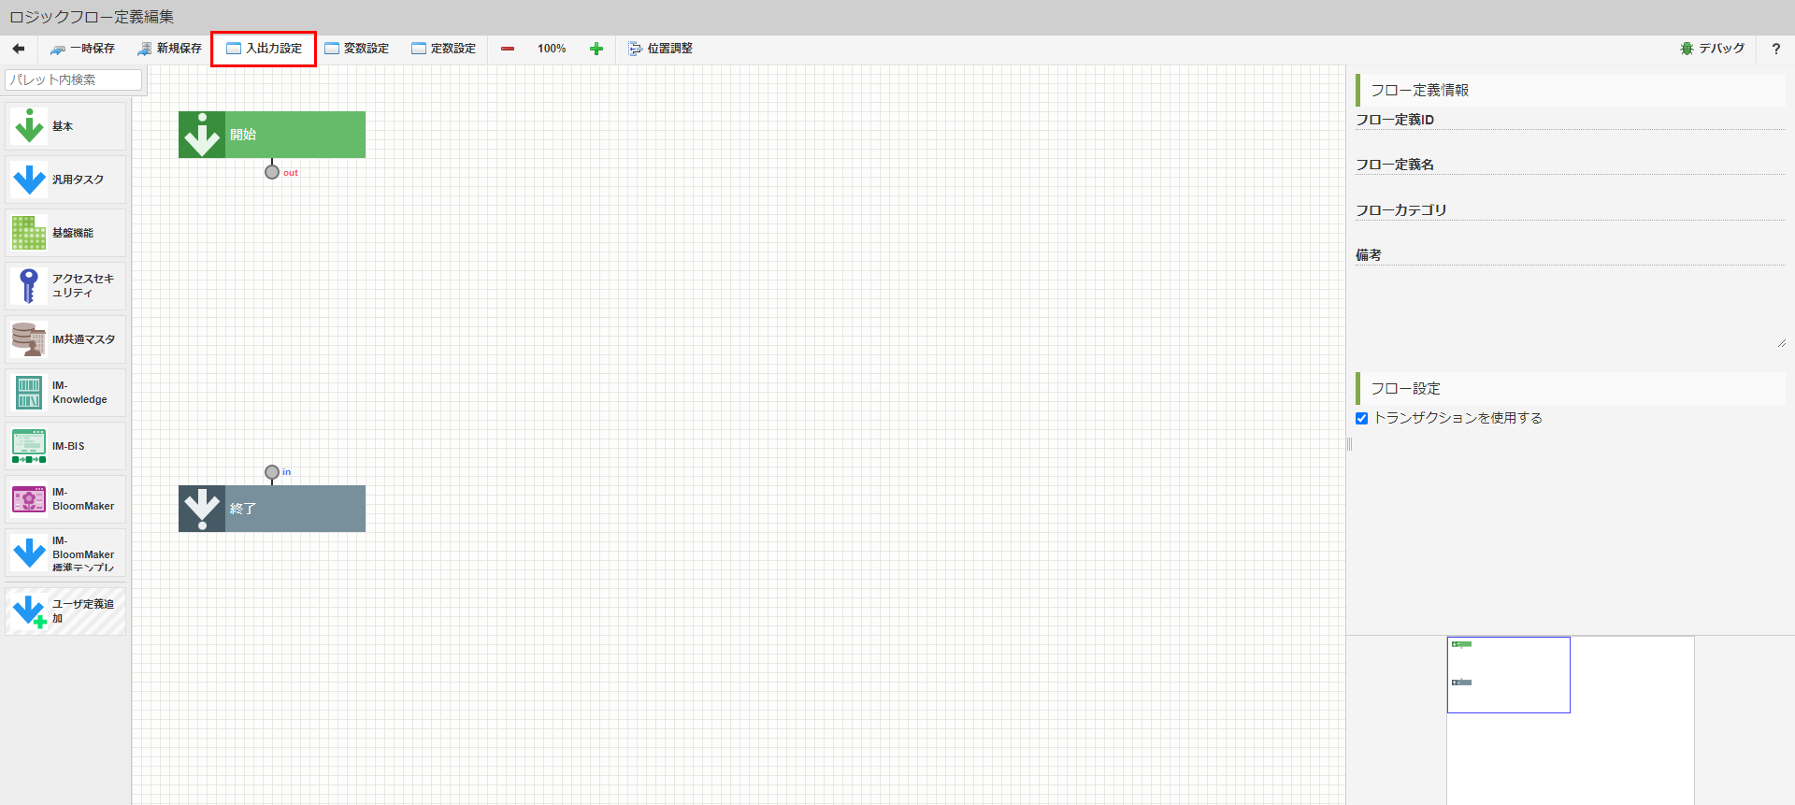Viewport: 1795px width, 805px height.
Task: Click the back arrow icon
Action: [x=19, y=49]
